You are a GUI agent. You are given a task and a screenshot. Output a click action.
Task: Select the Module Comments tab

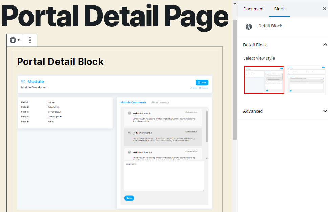coord(133,102)
